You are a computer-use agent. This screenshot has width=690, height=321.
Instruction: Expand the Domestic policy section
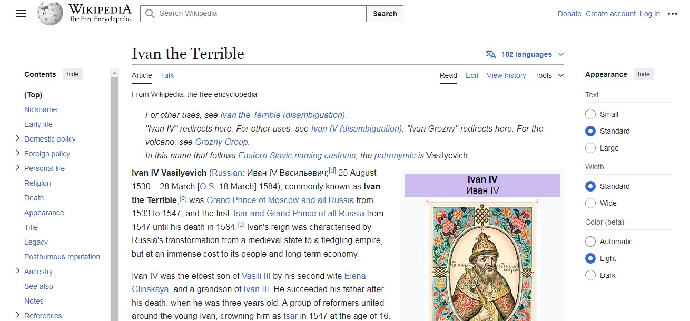tap(18, 138)
